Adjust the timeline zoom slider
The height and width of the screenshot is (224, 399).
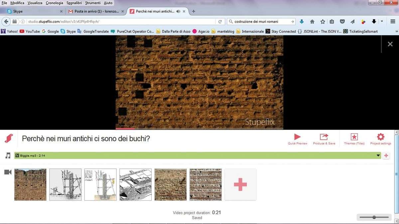(374, 217)
